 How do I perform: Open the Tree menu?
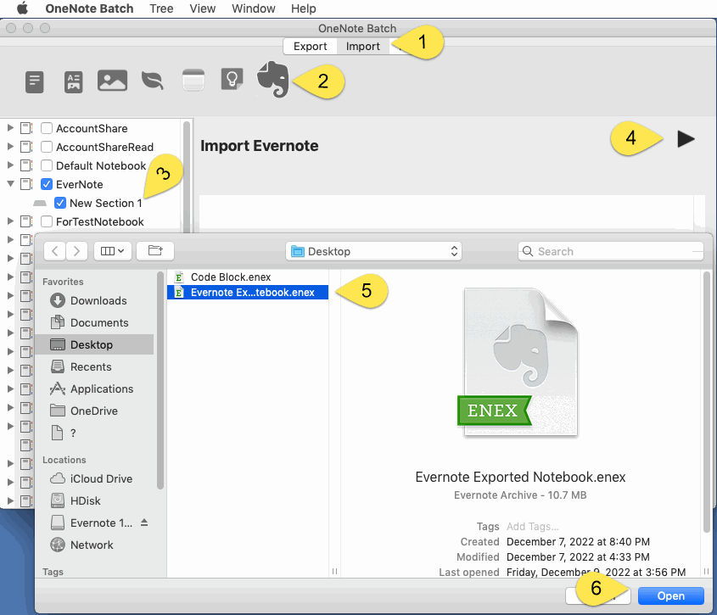tap(161, 8)
